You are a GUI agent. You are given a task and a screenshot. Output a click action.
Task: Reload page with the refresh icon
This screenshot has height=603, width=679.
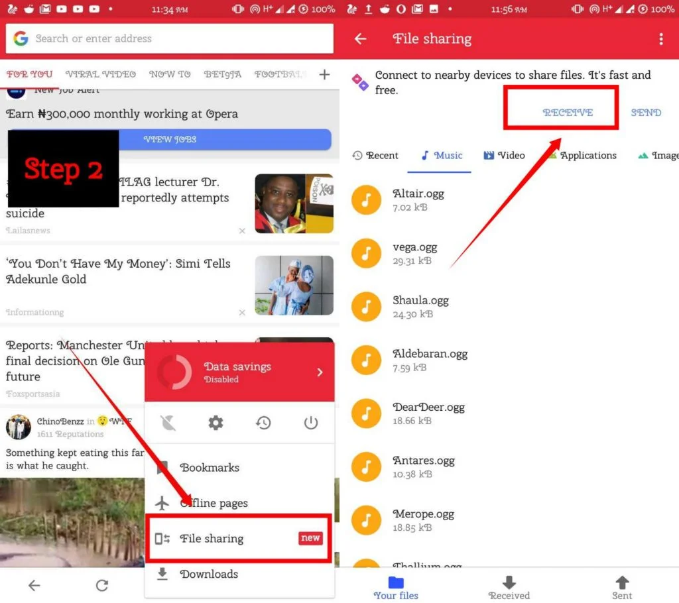[102, 586]
